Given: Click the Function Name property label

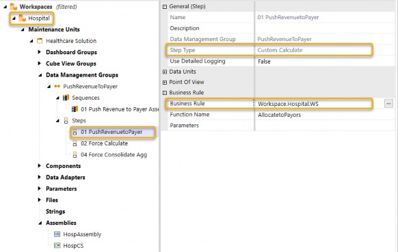Looking at the screenshot, I should coord(189,115).
